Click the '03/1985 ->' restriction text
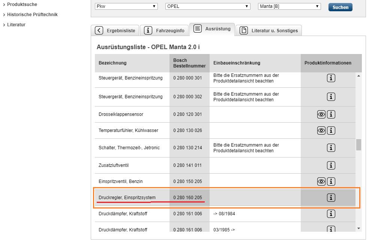This screenshot has width=369, height=243. (x=224, y=229)
